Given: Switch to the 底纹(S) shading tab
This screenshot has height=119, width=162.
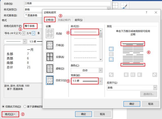Looking at the screenshot, I should 78,20.
